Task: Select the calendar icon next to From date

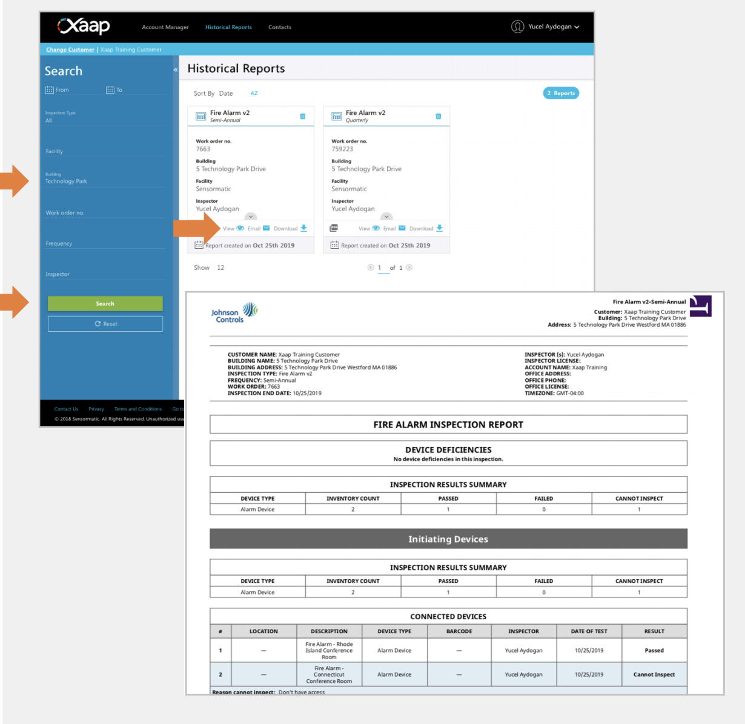Action: point(51,90)
